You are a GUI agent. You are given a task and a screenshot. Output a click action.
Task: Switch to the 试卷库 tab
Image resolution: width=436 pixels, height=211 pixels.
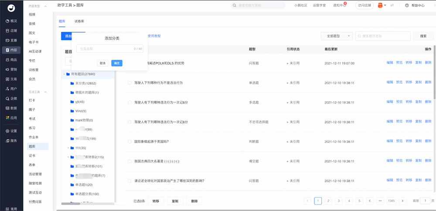point(79,21)
